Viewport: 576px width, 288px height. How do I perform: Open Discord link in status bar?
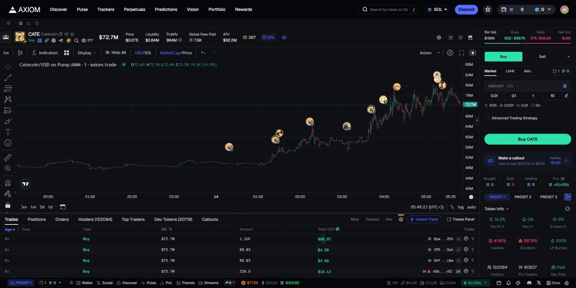(529, 283)
